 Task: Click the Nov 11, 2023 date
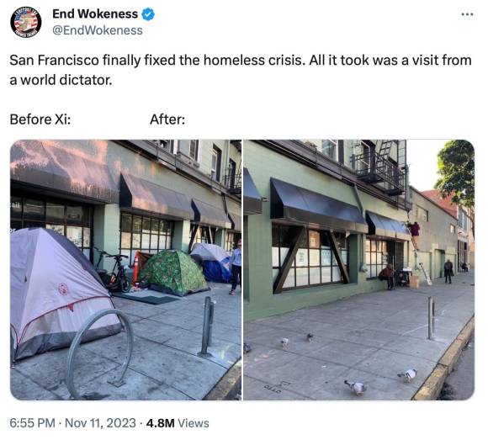[100, 423]
